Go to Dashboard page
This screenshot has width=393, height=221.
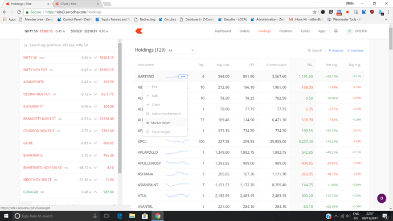pyautogui.click(x=223, y=31)
